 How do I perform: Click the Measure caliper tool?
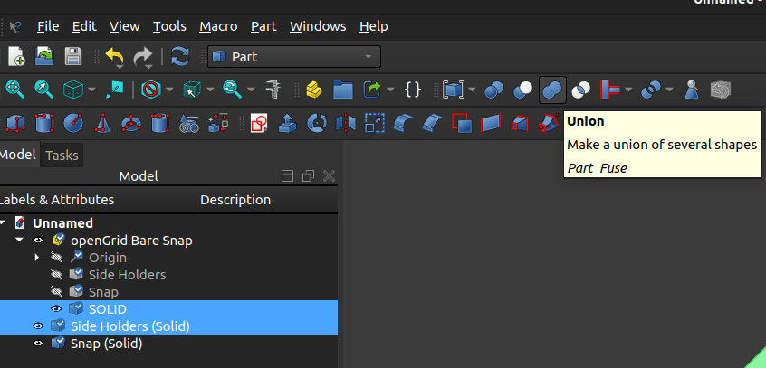272,90
